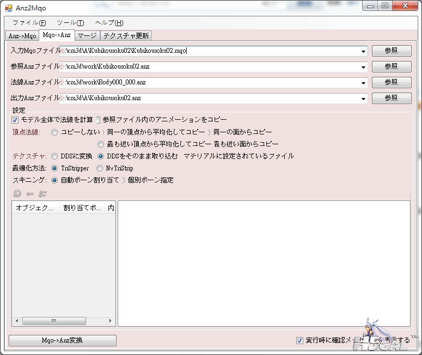The width and height of the screenshot is (422, 355).
Task: Toggle 実行時に確認メッセージ checkbox
Action: (x=299, y=340)
